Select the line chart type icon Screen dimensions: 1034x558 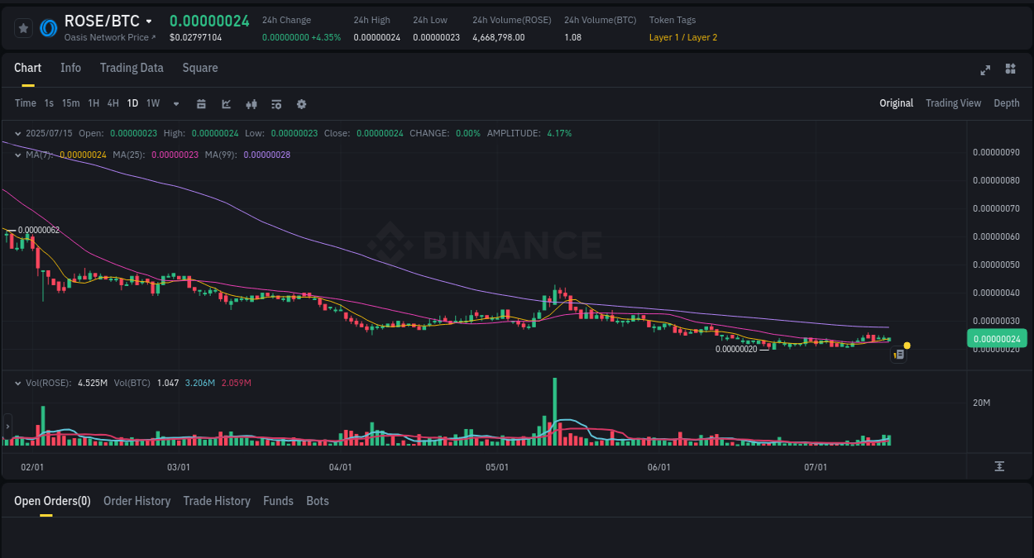pyautogui.click(x=226, y=104)
